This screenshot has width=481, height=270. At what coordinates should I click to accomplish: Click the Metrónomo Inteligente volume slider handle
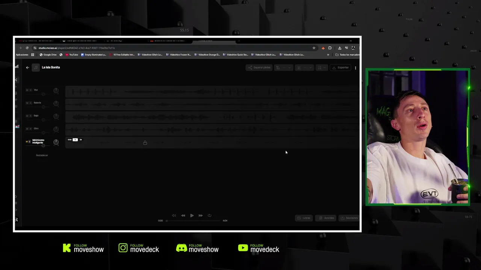click(43, 145)
